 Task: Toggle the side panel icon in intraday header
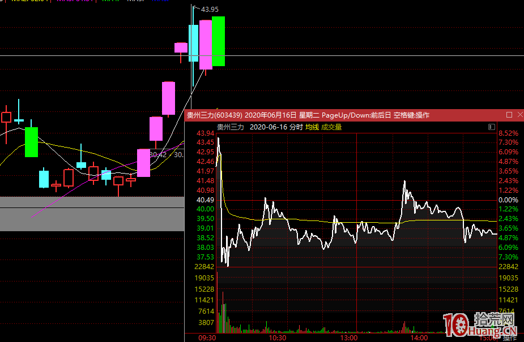point(491,127)
